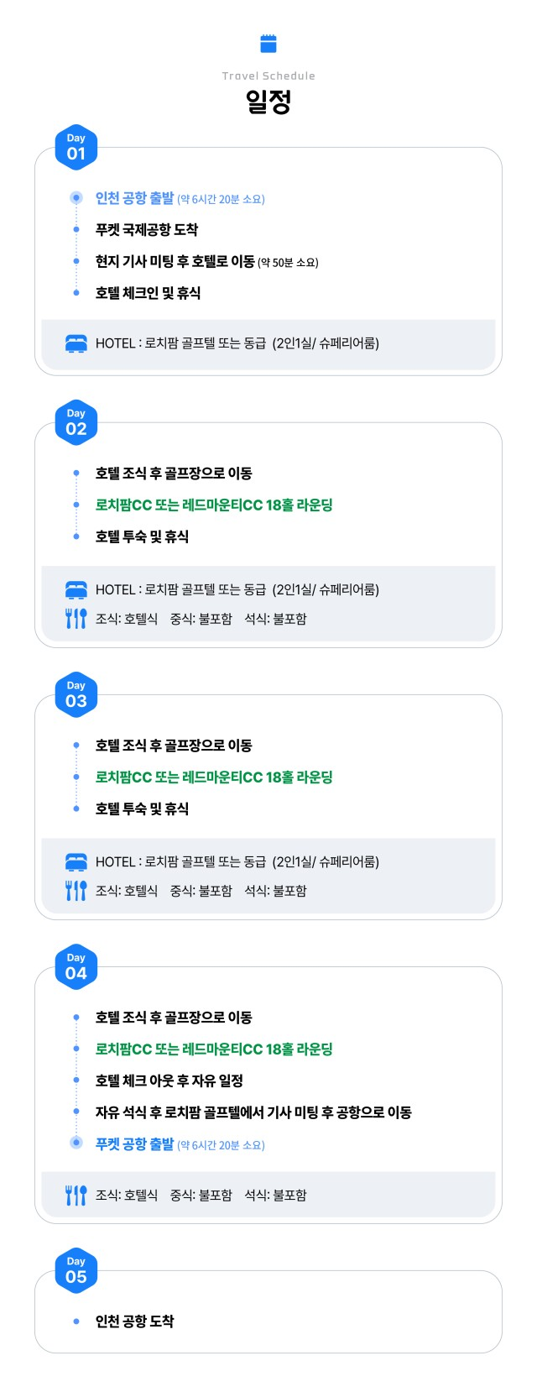Click the green golf rounding text in Day 04
The width and height of the screenshot is (537, 1392).
(214, 1049)
